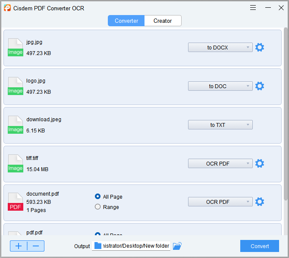This screenshot has height=258, width=289.
Task: Close the Cisdem PDF Converter window
Action: [x=281, y=8]
